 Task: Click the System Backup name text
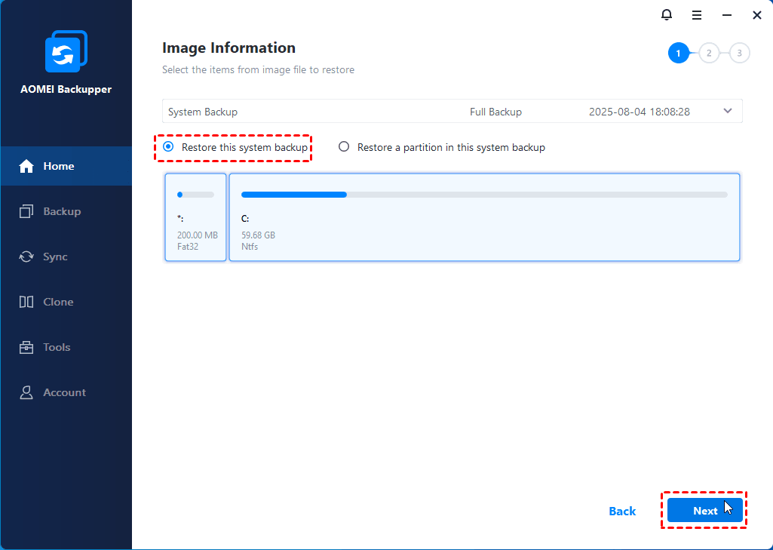(203, 112)
